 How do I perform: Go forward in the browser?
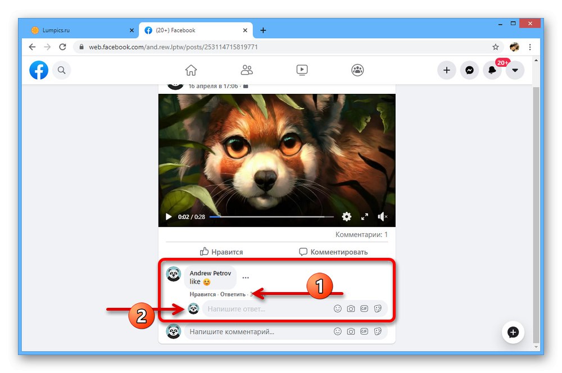47,47
